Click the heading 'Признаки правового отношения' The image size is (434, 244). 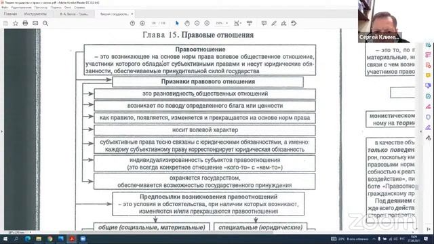click(208, 81)
